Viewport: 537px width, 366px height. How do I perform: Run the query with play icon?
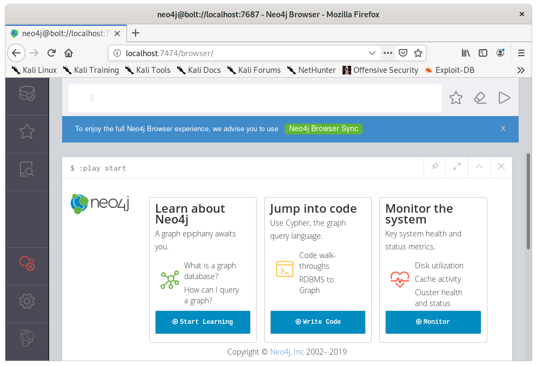(x=504, y=98)
